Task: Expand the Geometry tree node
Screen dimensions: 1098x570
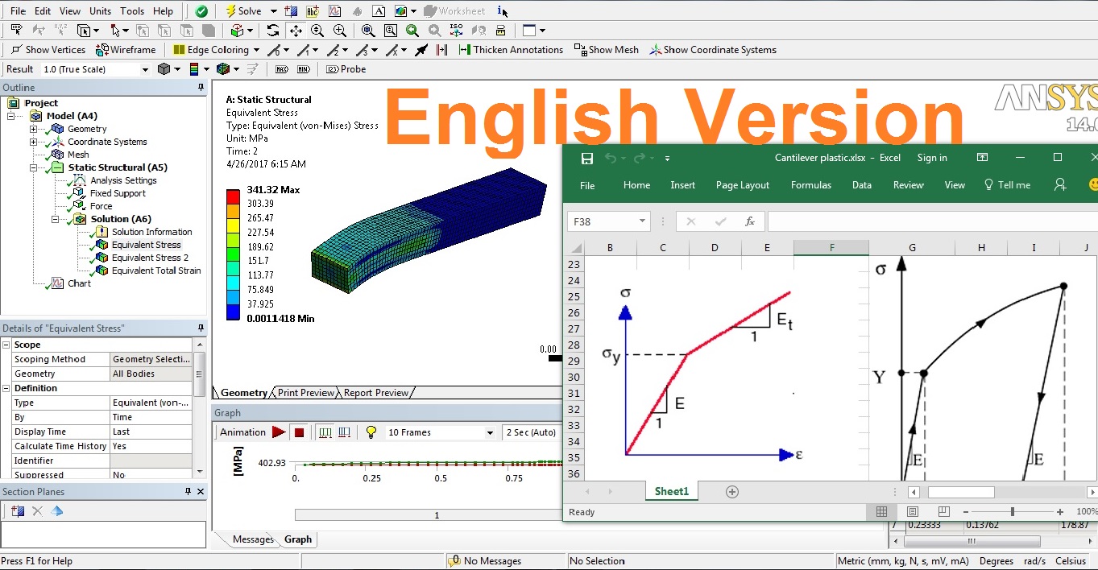Action: coord(33,129)
